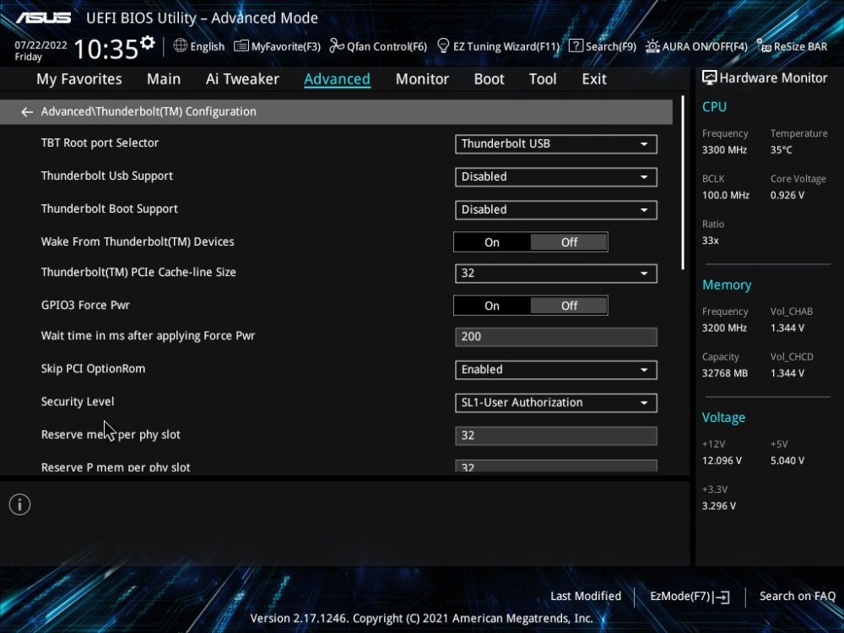Switch to Ai Tweaker tab
The height and width of the screenshot is (633, 844).
(242, 79)
